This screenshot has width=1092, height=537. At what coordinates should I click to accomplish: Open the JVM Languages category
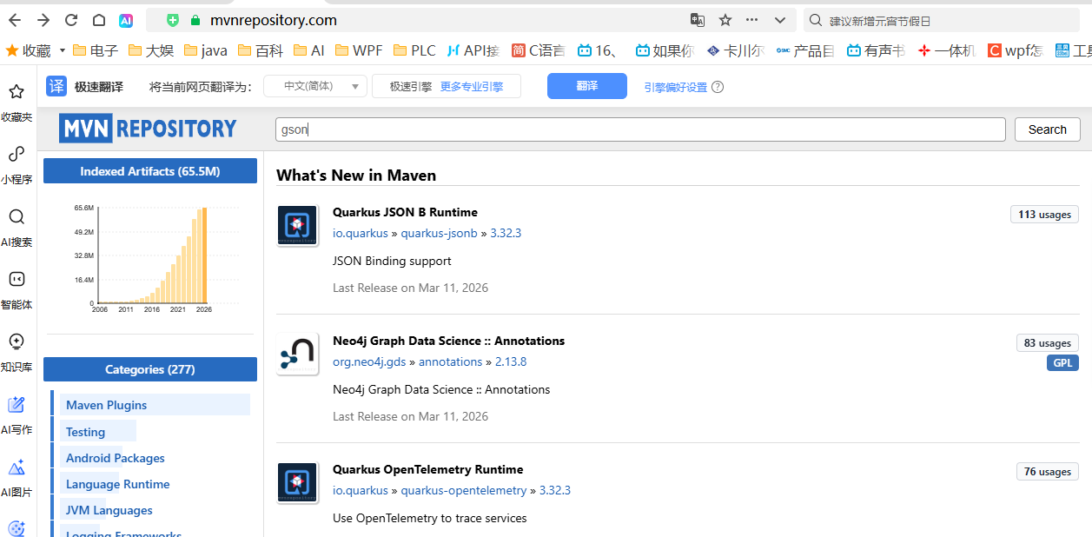pos(109,510)
